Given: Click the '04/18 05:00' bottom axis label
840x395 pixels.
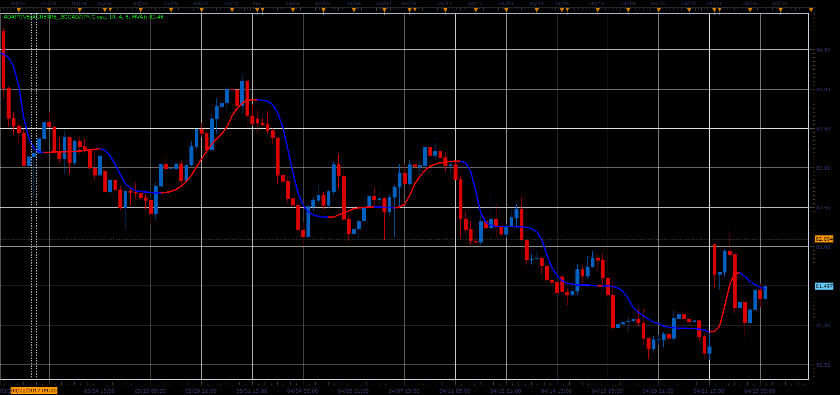Looking at the screenshot, I should point(607,391).
